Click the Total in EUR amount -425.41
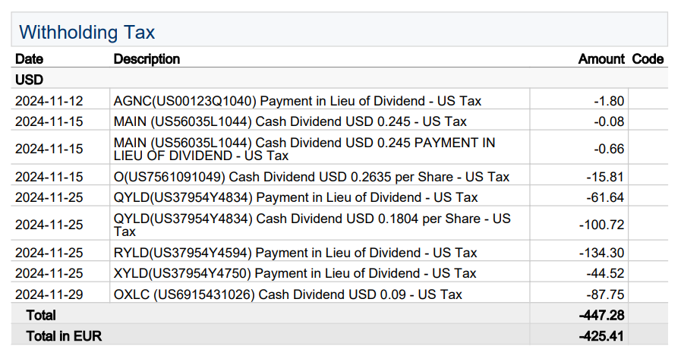 coord(601,335)
